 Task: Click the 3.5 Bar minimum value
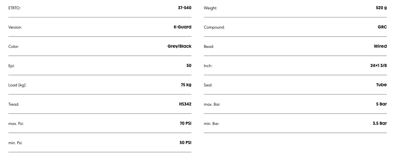tap(380, 123)
